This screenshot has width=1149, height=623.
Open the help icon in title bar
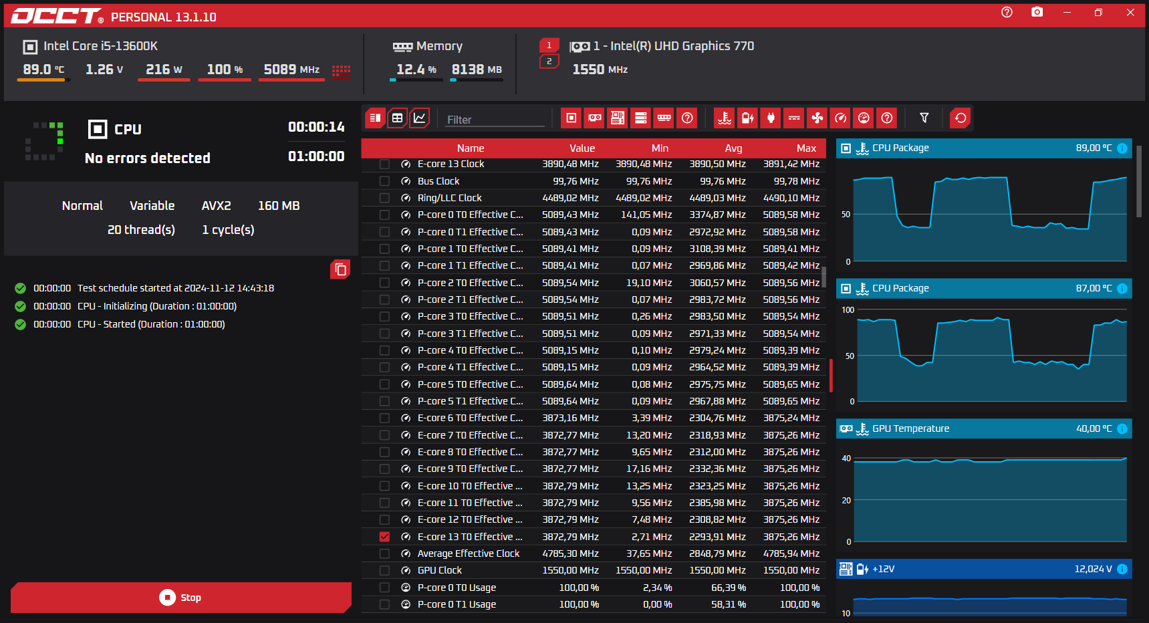tap(1007, 13)
